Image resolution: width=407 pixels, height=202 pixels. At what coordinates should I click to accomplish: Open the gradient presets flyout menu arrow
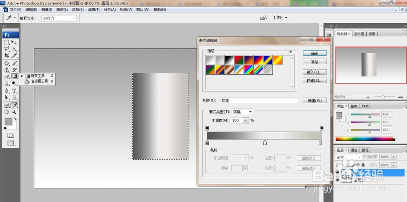290,51
